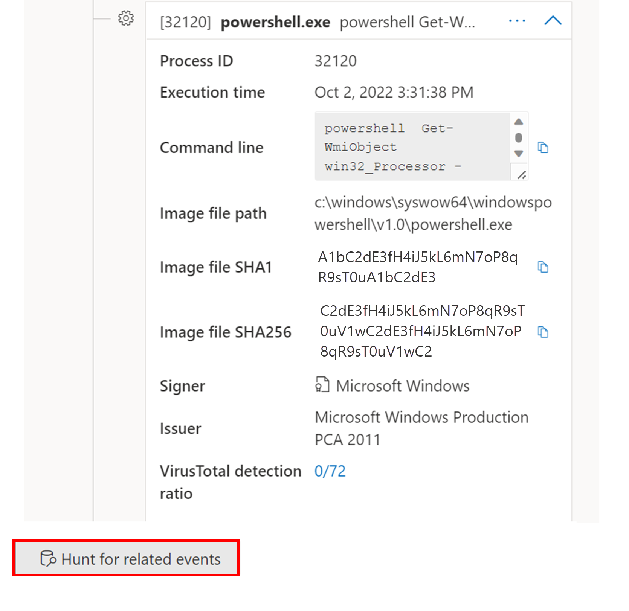Copy the Image file SHA256 hash
The width and height of the screenshot is (629, 611).
(543, 332)
